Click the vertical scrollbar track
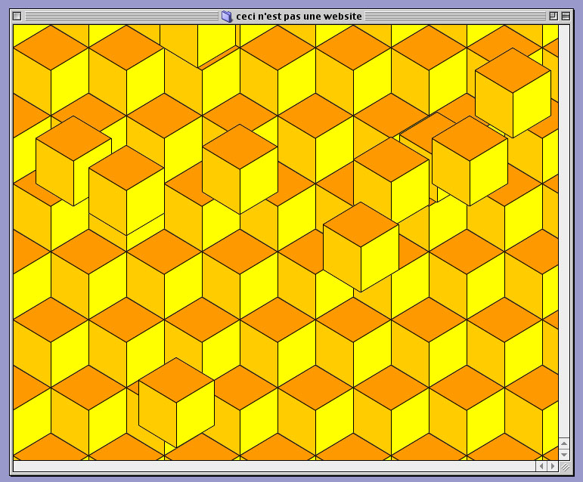The image size is (583, 482). (x=564, y=231)
